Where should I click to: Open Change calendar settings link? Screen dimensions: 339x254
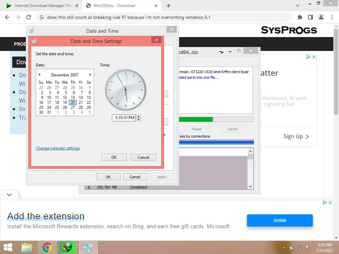click(58, 148)
